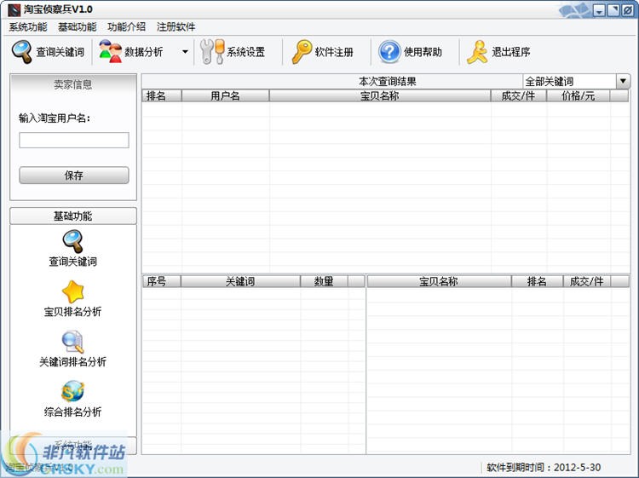The image size is (639, 478).
Task: Click the 本次查询结果 heading text
Action: pyautogui.click(x=388, y=82)
